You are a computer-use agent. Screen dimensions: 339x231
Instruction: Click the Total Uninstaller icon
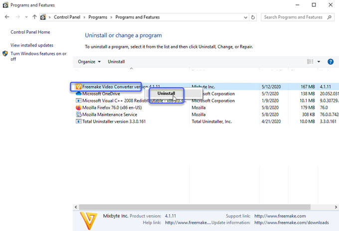pyautogui.click(x=78, y=121)
